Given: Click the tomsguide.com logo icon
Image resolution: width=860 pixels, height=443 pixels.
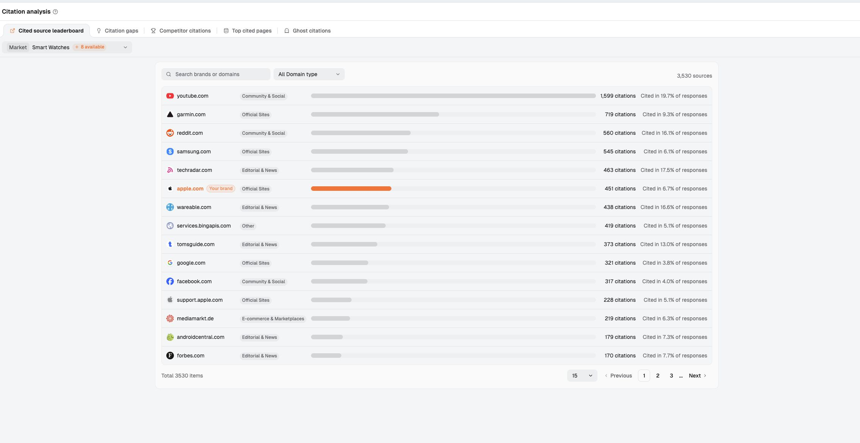Looking at the screenshot, I should pos(170,244).
